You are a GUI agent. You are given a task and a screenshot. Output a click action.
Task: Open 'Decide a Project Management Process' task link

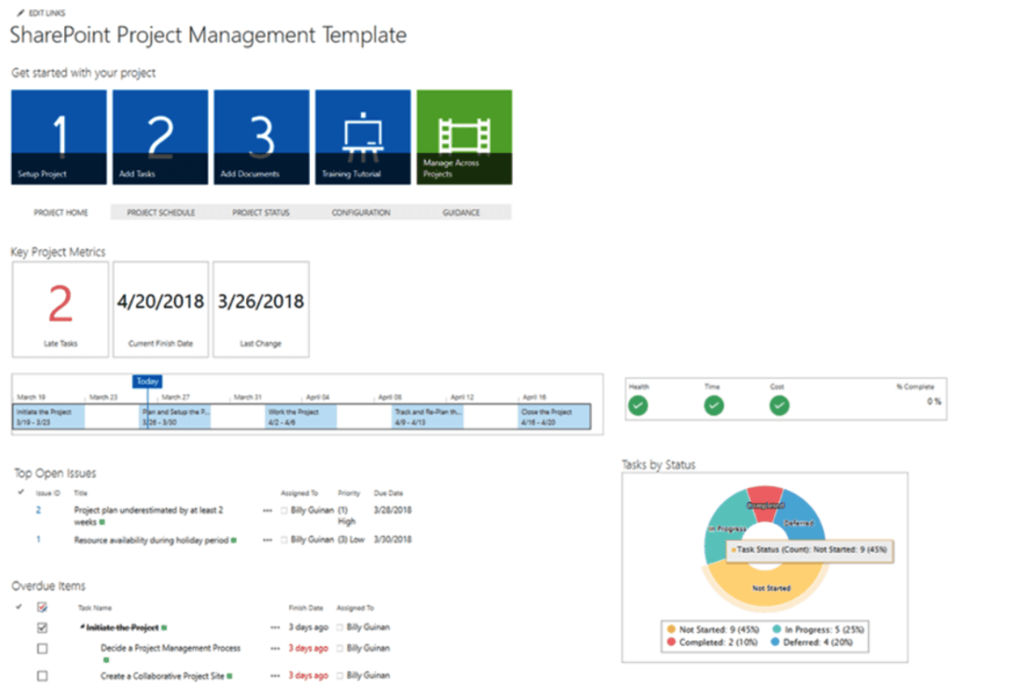pos(171,648)
